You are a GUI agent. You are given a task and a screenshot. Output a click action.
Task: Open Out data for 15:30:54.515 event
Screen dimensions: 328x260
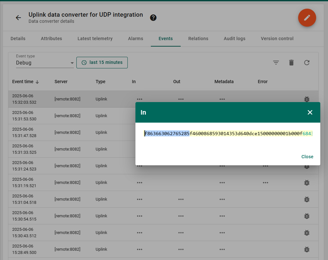click(x=181, y=216)
